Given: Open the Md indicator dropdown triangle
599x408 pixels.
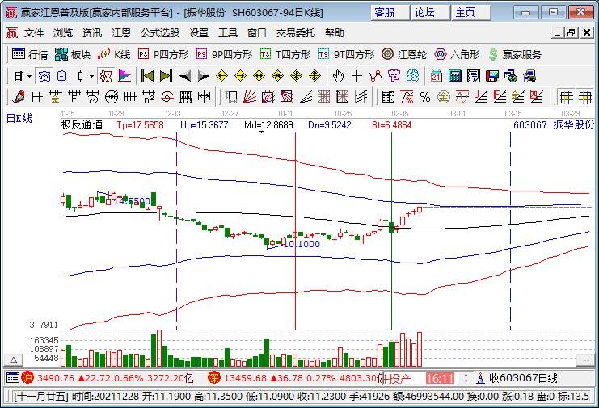Looking at the screenshot, I should [x=261, y=132].
